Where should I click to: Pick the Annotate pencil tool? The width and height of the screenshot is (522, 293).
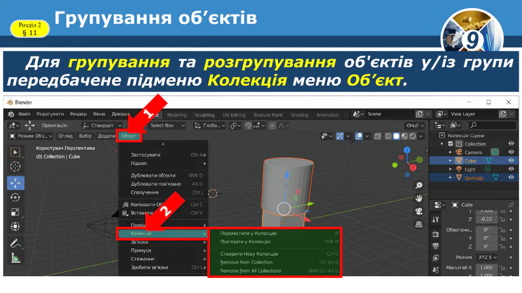(x=16, y=244)
